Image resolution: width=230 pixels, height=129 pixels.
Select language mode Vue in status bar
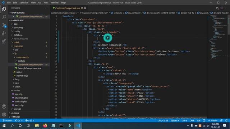(198, 120)
